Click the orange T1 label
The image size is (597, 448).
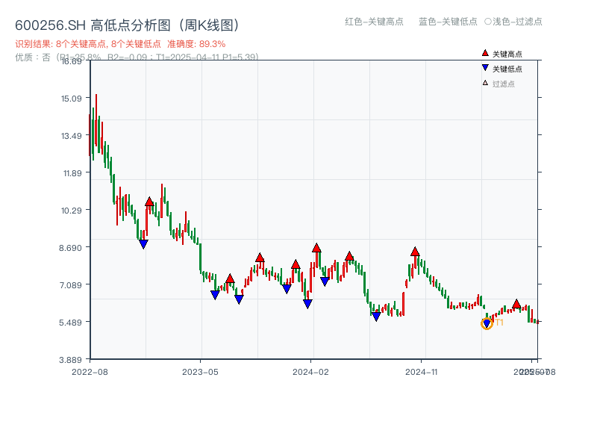tap(499, 323)
